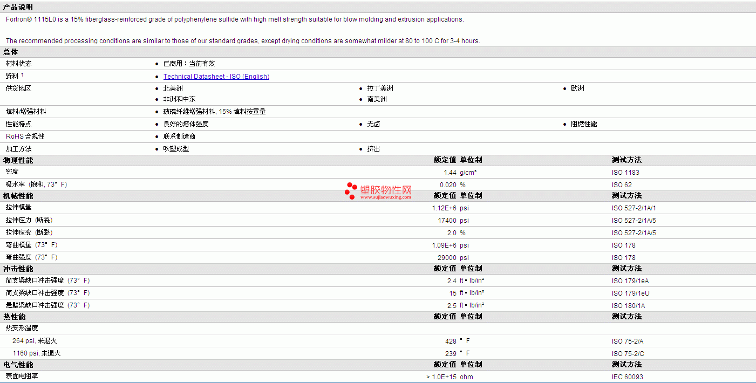Select the 挤出 processing method

tap(374, 149)
